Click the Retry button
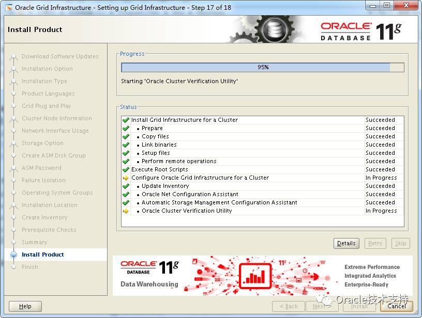Image resolution: width=422 pixels, height=318 pixels. [375, 243]
